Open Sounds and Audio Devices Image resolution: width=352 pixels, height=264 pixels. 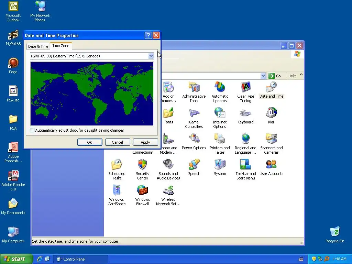click(x=168, y=169)
